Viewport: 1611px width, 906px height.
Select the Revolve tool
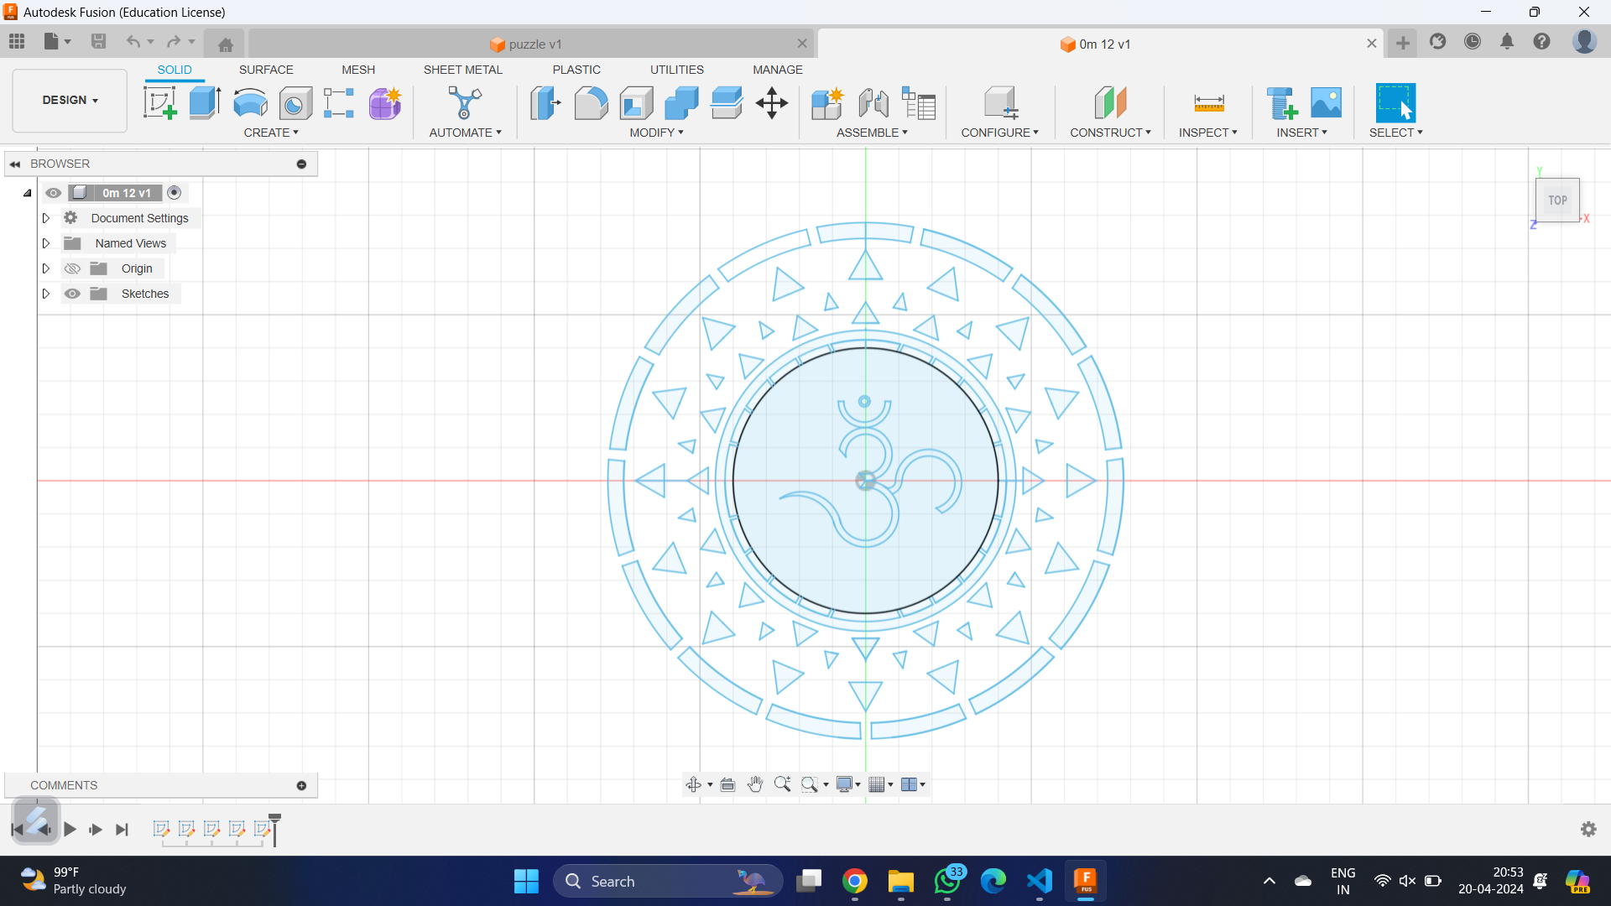pyautogui.click(x=250, y=103)
